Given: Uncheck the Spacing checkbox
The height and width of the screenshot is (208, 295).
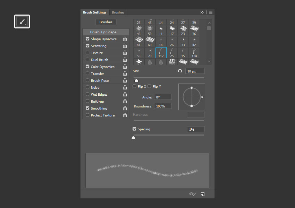Looking at the screenshot, I should [x=134, y=129].
